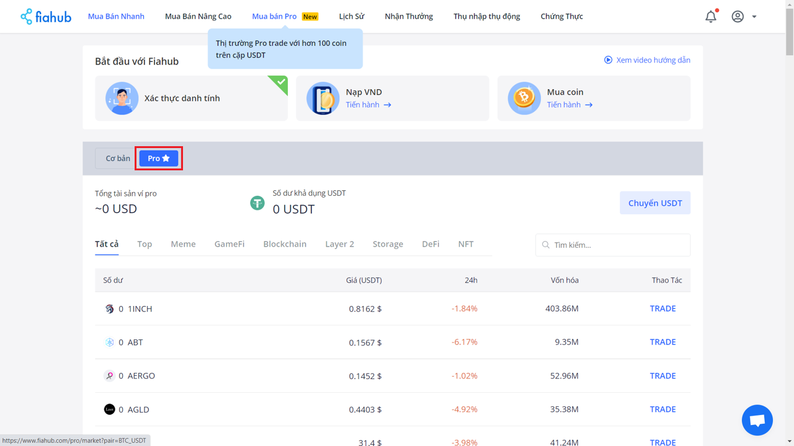This screenshot has width=794, height=446.
Task: Click the Fiahub logo
Action: 46,17
